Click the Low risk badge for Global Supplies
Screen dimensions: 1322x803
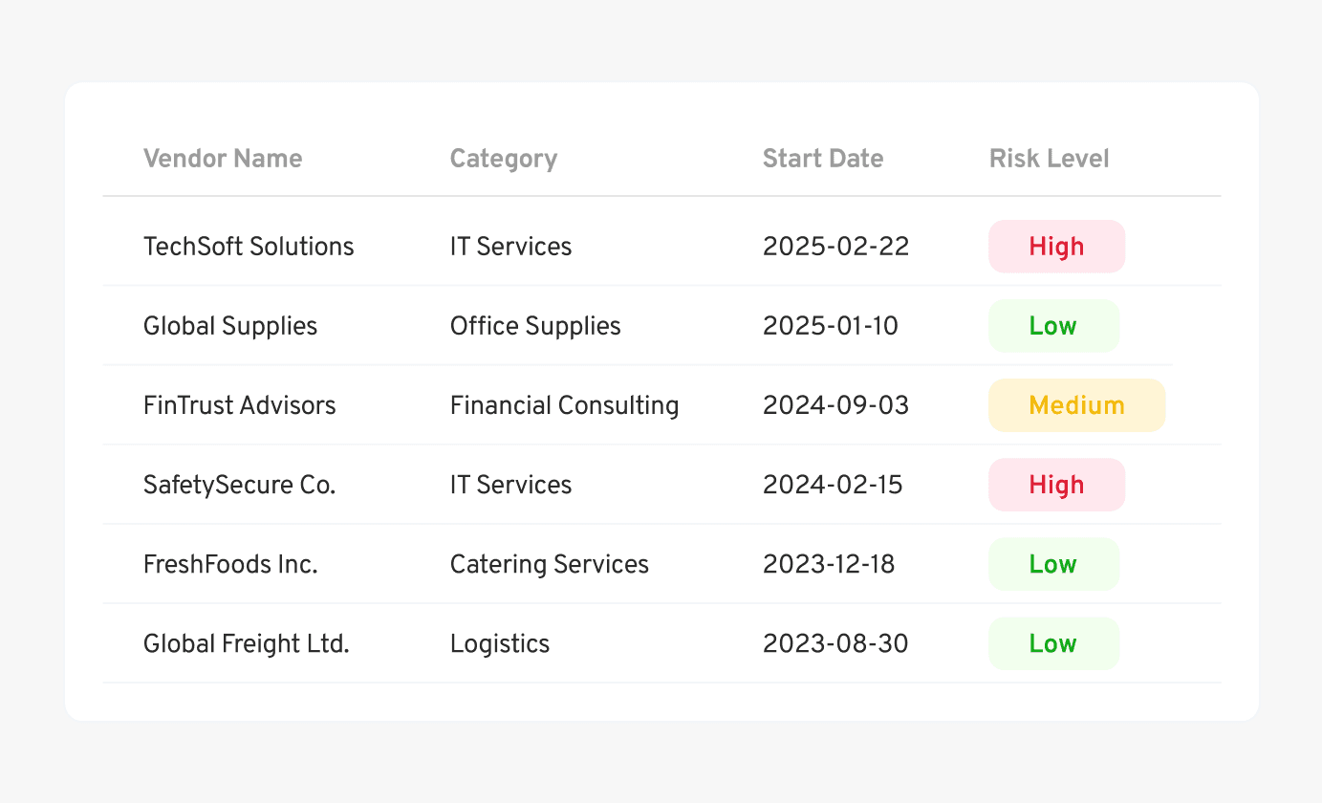(1053, 325)
